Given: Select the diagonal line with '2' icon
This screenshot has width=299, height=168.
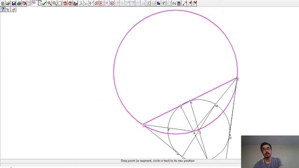Looking at the screenshot, I should coord(91,3).
